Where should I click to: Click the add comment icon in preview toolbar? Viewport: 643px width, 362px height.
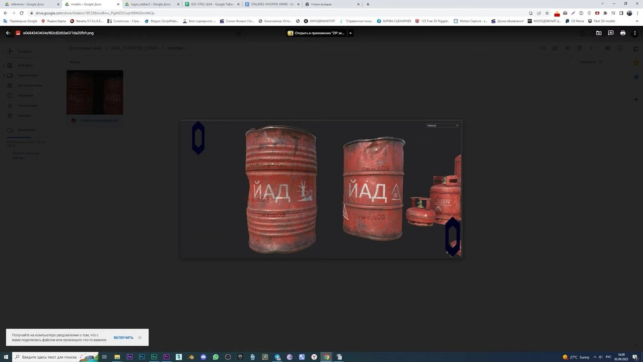pos(611,33)
